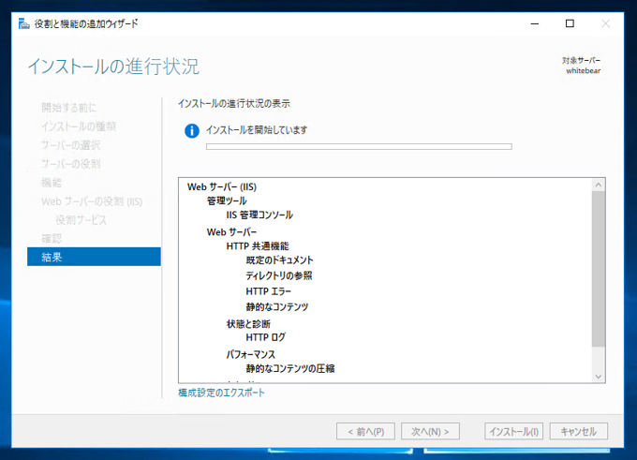Click the < 前へ(P) button
The width and height of the screenshot is (637, 460).
365,431
